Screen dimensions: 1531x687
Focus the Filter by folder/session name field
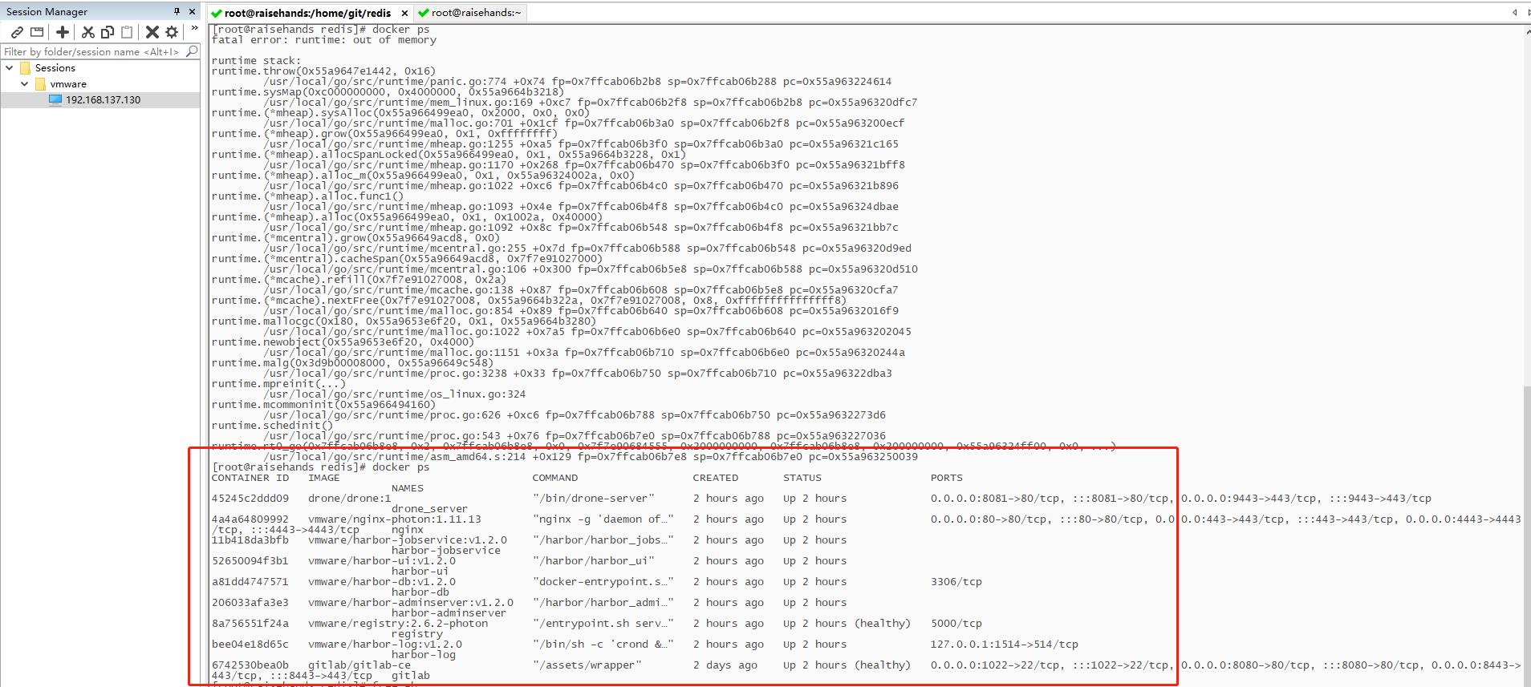click(x=93, y=51)
